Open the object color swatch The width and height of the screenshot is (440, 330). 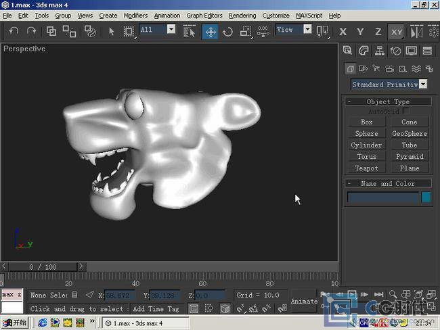pyautogui.click(x=426, y=197)
